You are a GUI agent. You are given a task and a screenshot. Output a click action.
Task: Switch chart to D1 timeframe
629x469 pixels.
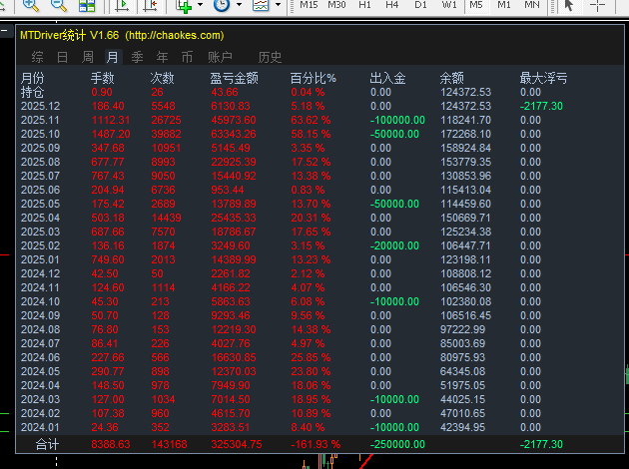tap(420, 5)
